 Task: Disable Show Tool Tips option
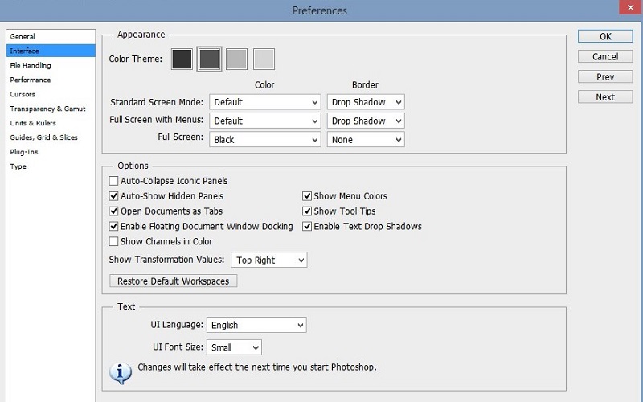(307, 211)
